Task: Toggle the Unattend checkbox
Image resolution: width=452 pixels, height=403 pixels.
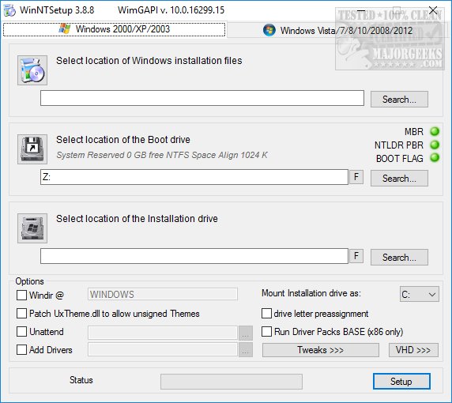Action: pos(21,332)
